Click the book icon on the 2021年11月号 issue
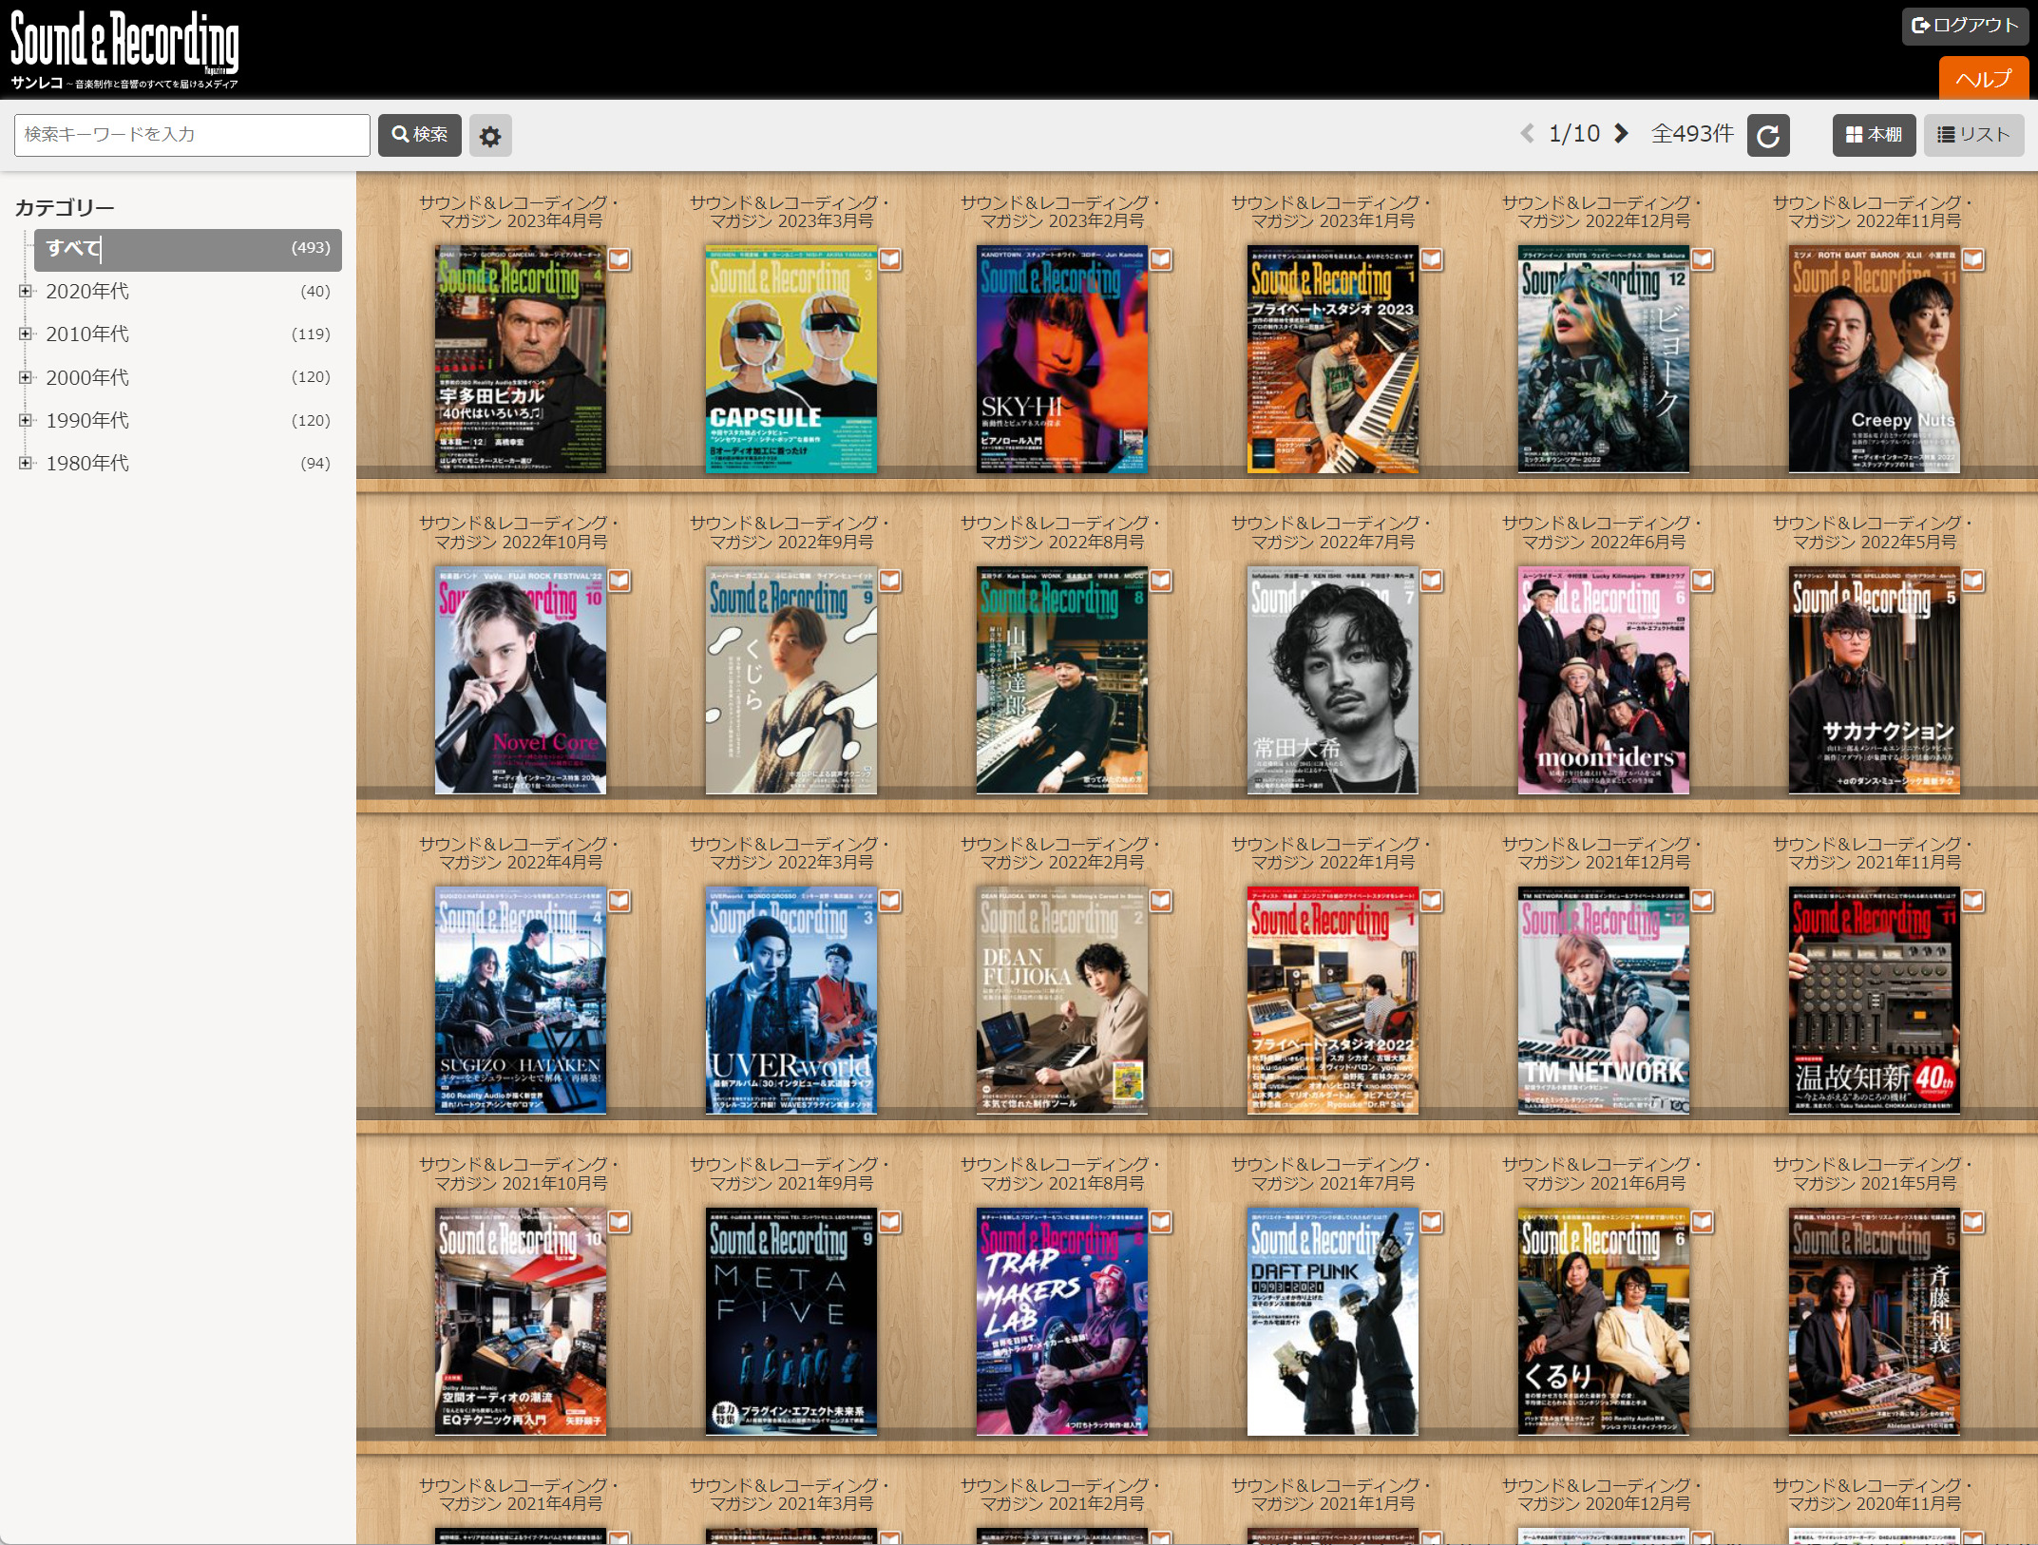This screenshot has width=2038, height=1545. click(x=1973, y=901)
